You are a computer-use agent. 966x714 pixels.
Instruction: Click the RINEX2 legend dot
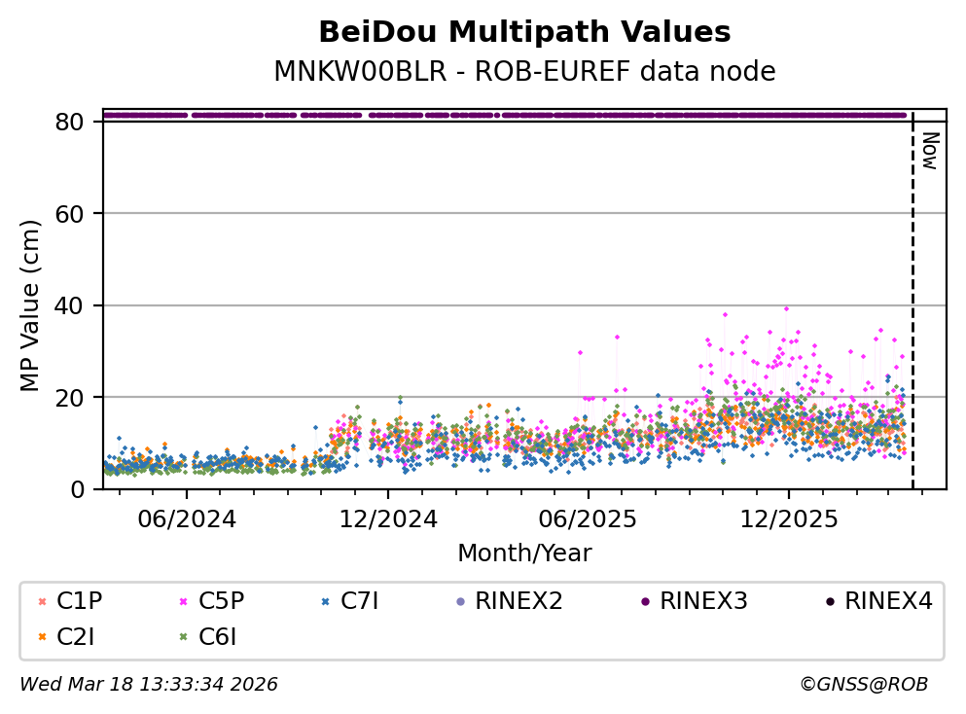pyautogui.click(x=459, y=602)
